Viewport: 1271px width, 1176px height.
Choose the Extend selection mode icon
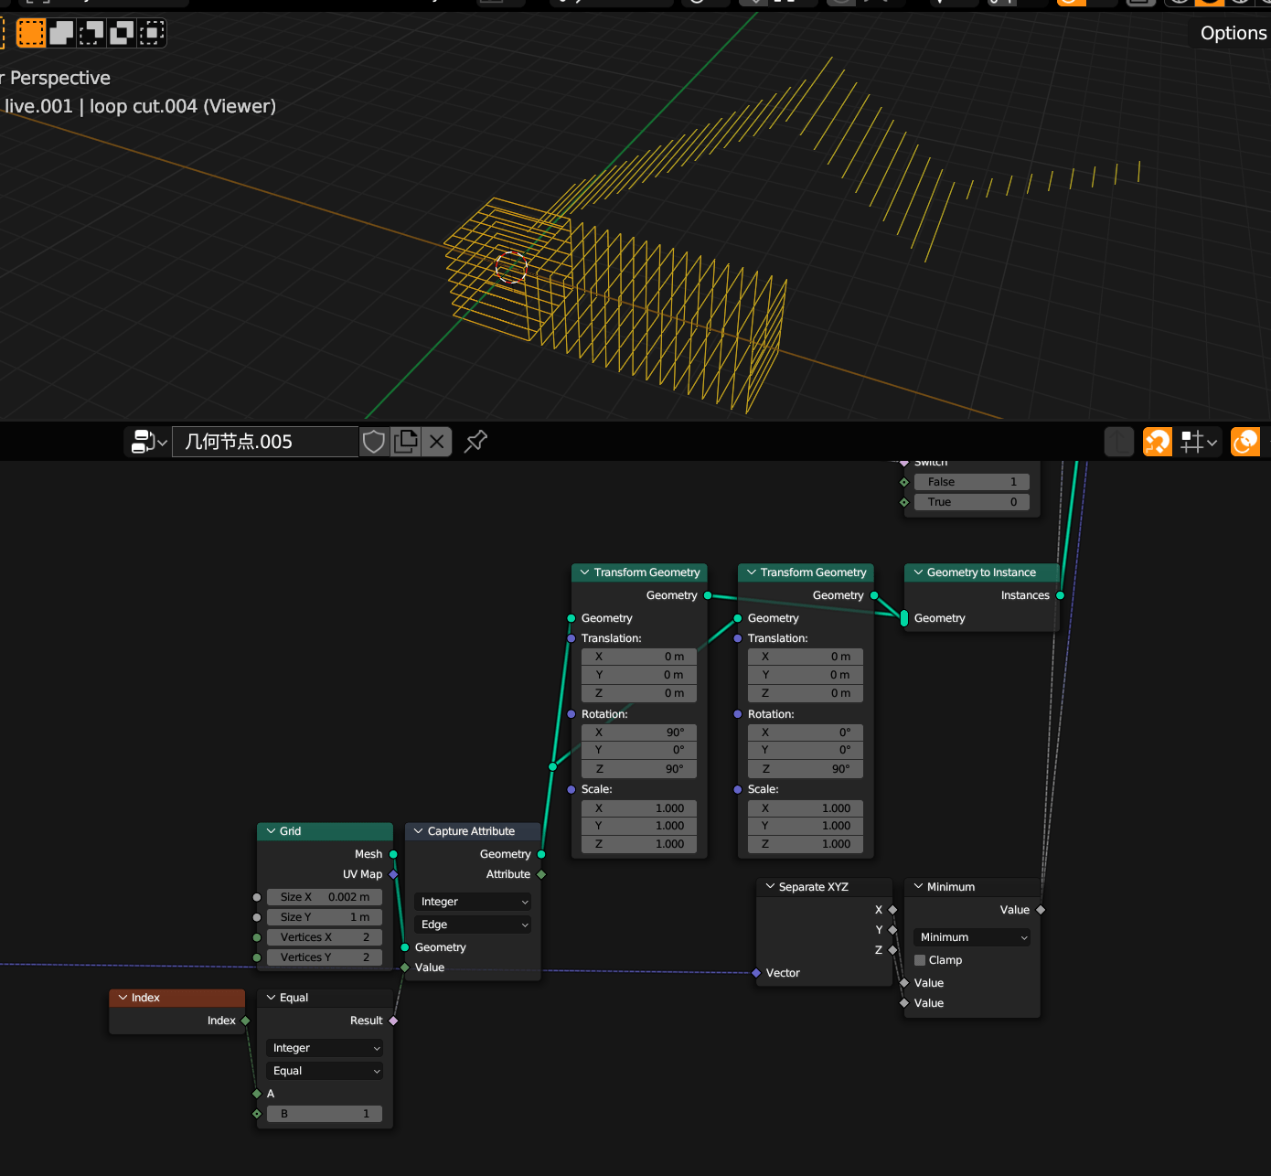pos(61,33)
